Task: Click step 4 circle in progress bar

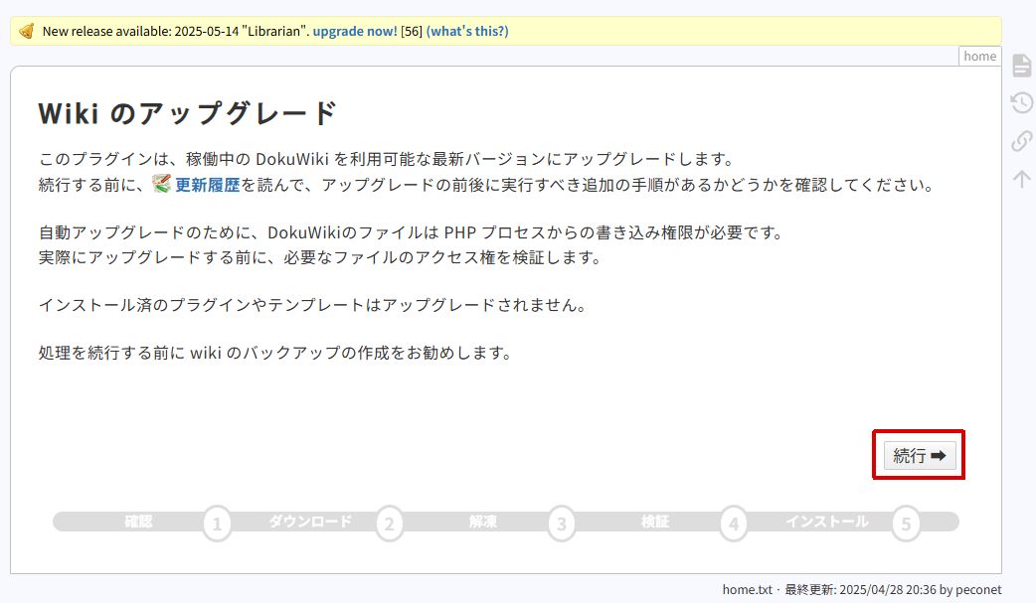Action: (734, 524)
